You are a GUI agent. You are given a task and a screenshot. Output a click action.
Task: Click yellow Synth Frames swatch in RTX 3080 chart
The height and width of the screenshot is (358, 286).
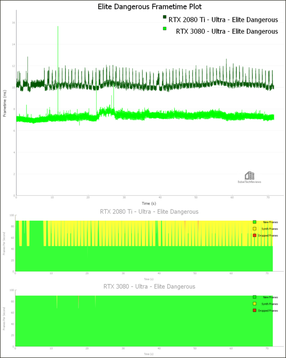(x=254, y=304)
